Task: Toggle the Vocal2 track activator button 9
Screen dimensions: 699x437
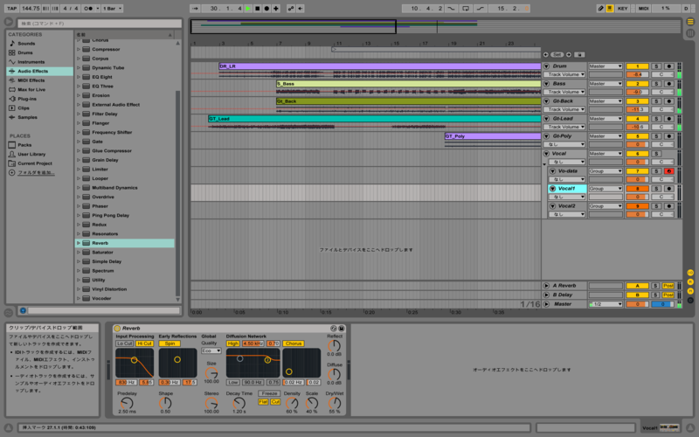Action: click(637, 206)
